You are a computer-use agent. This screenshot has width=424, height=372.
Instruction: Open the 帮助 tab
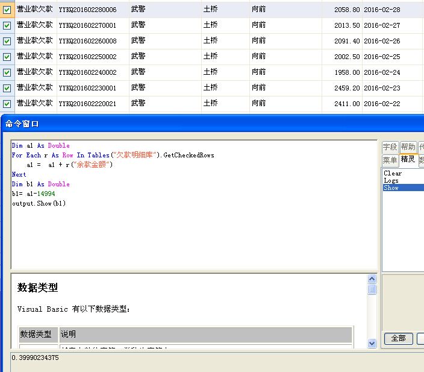point(408,147)
